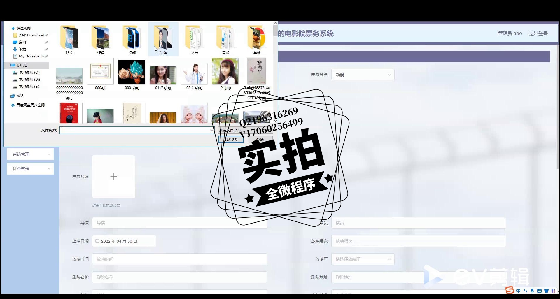Click the IME skin shirt icon

click(546, 291)
